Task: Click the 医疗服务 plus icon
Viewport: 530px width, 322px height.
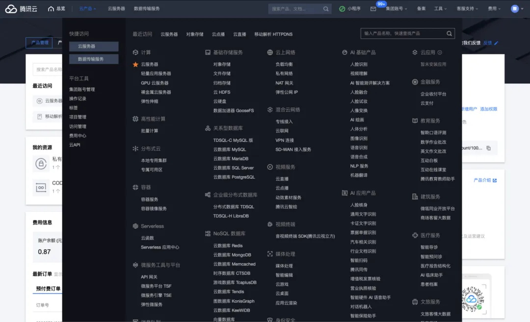Action: 415,235
